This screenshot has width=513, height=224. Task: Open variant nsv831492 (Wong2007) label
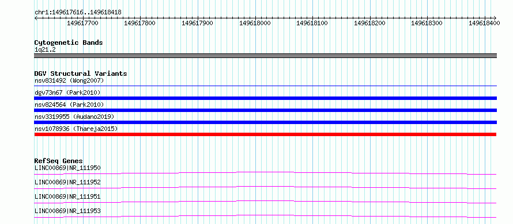click(69, 80)
